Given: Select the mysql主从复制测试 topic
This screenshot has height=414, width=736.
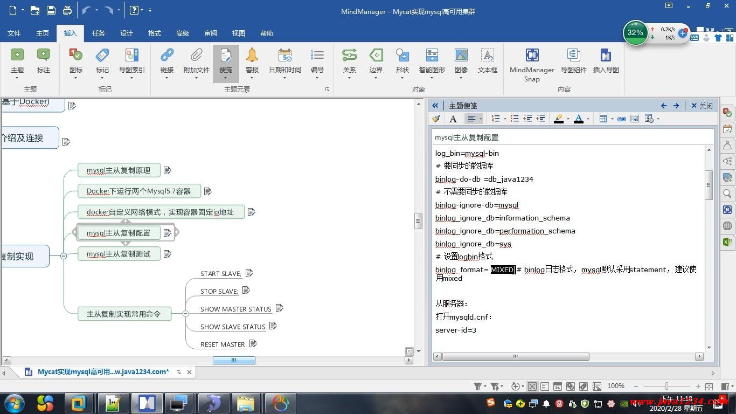Looking at the screenshot, I should tap(119, 254).
